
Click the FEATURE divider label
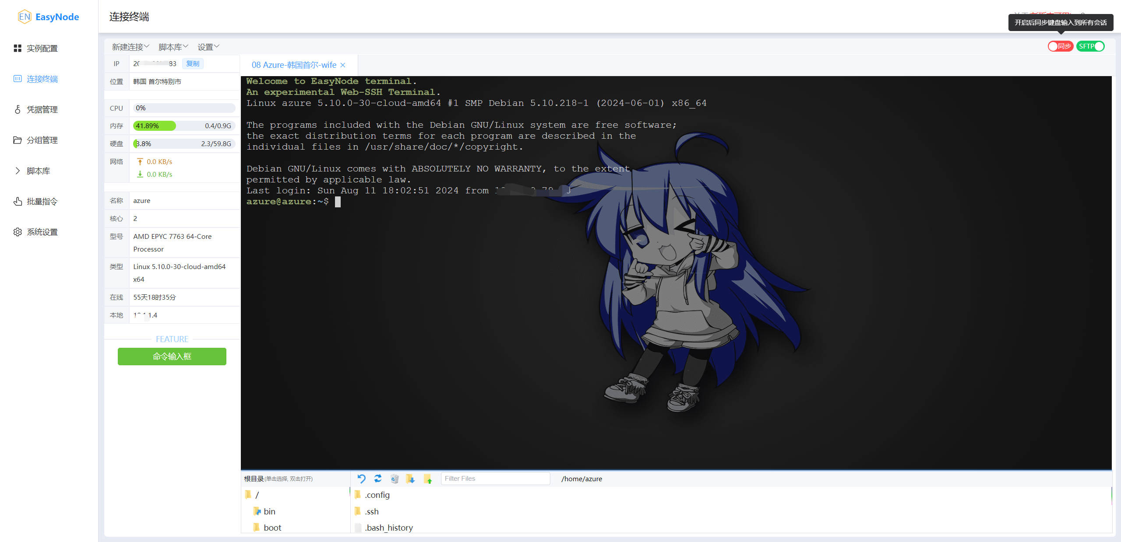coord(172,339)
